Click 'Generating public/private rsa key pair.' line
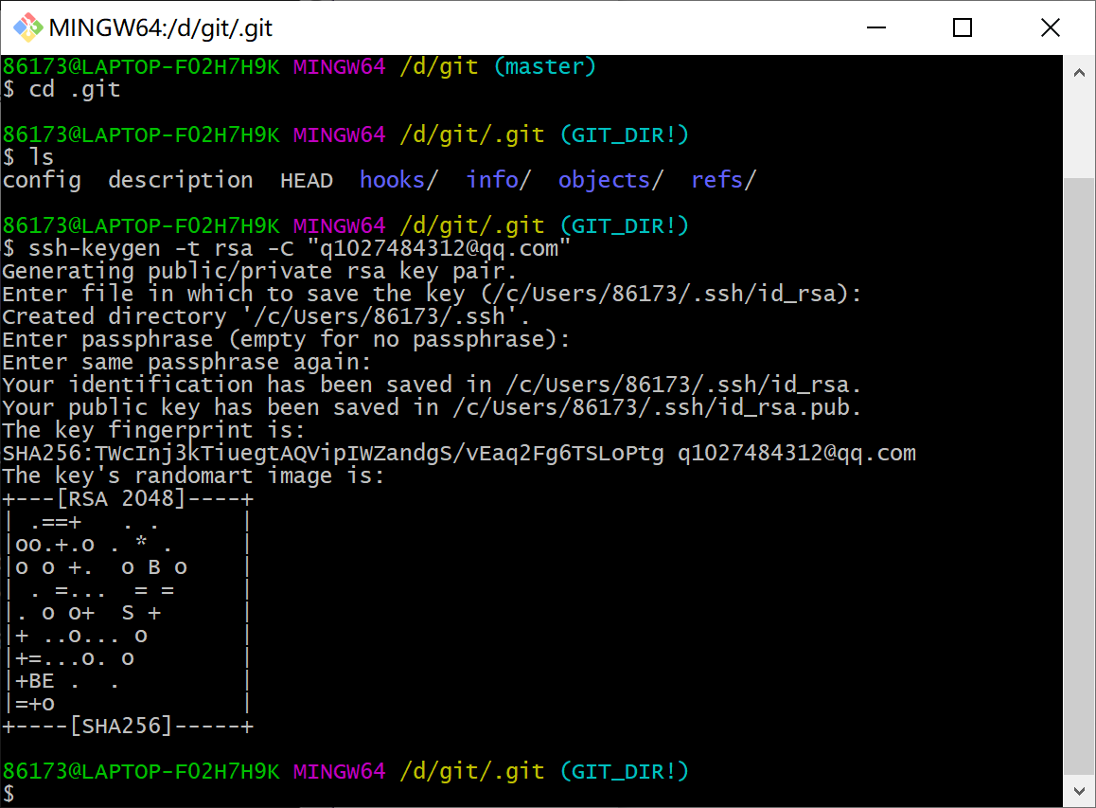This screenshot has height=808, width=1096. coord(259,271)
